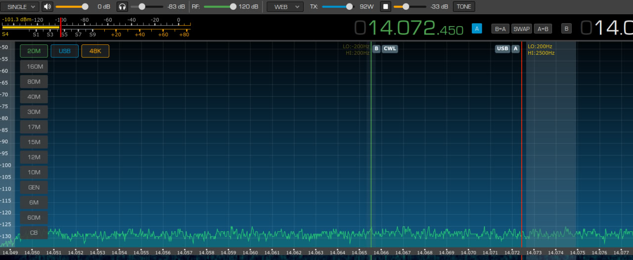The image size is (633, 260).
Task: Click the USB tag near the red VFO line
Action: click(502, 49)
